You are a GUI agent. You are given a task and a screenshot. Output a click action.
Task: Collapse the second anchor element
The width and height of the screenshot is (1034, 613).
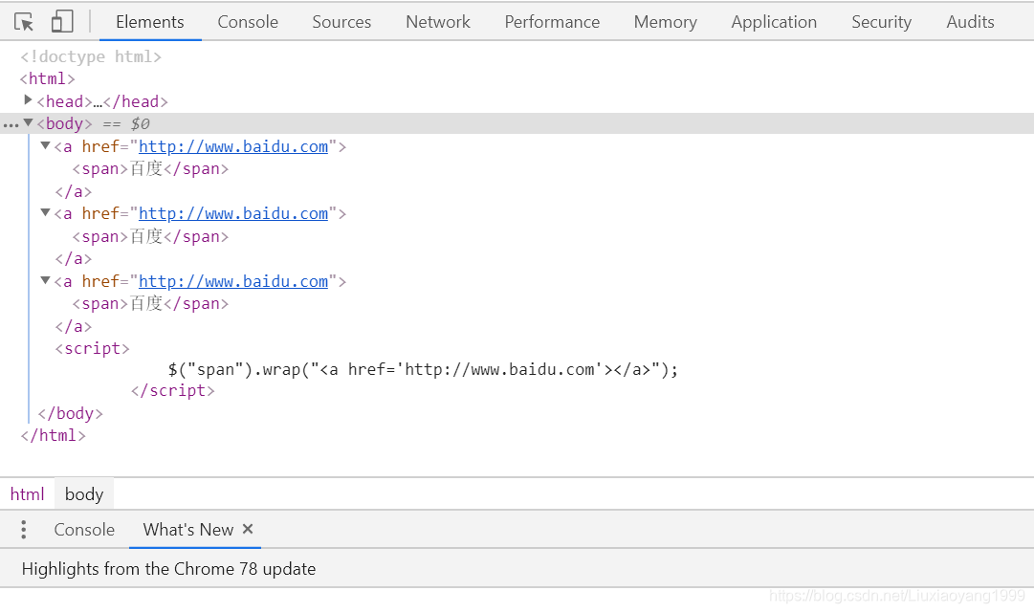(x=46, y=213)
